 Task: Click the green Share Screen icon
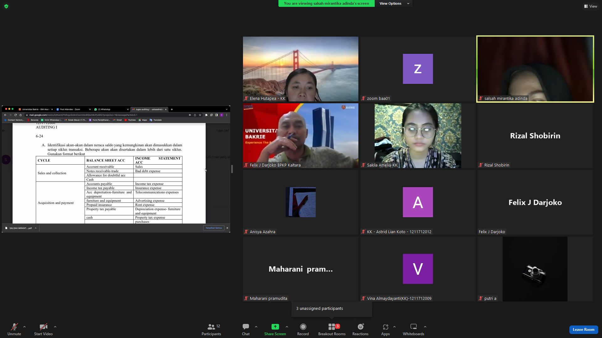tap(275, 327)
